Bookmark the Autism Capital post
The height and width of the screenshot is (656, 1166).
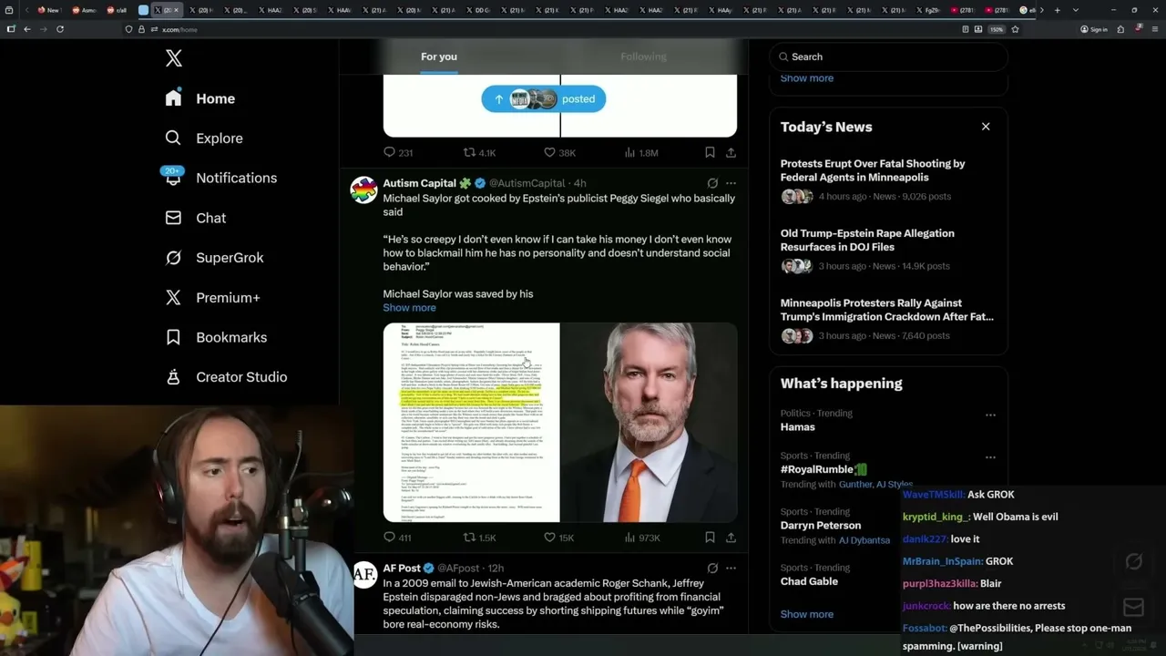[710, 538]
